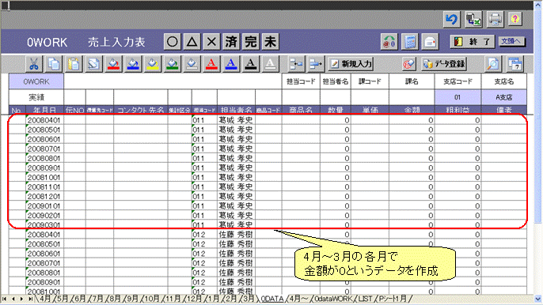Set font color to blue

[231, 64]
